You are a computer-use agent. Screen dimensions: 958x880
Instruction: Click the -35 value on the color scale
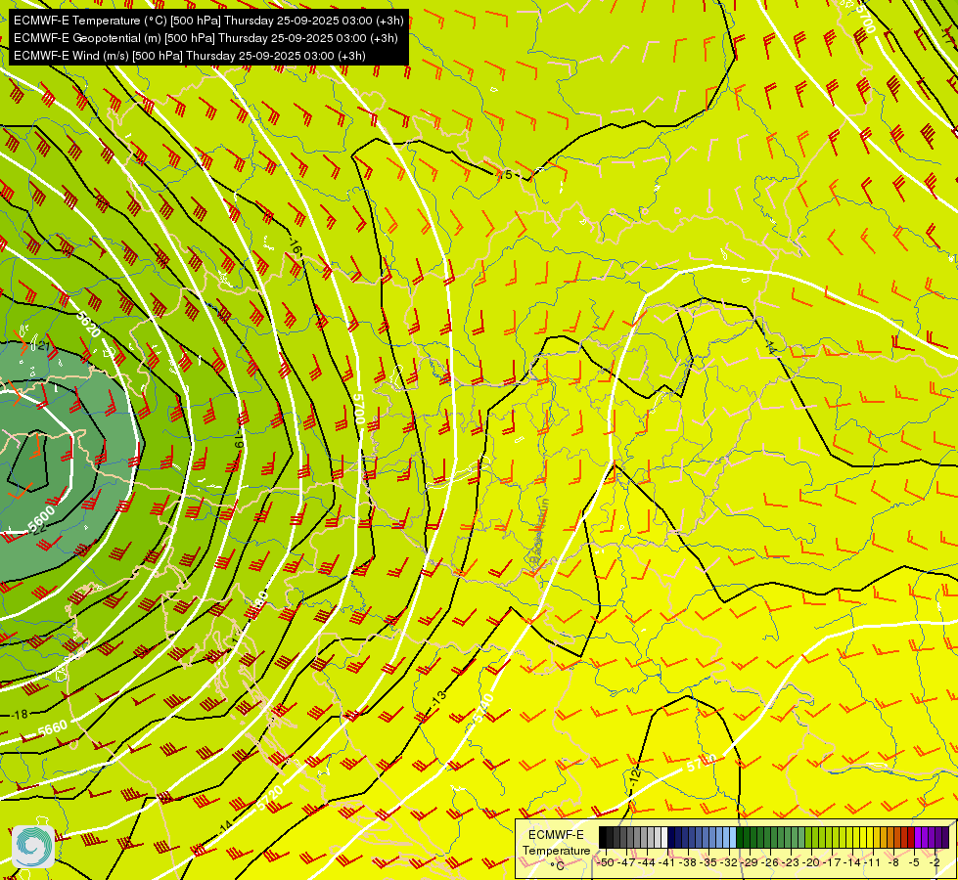[708, 863]
